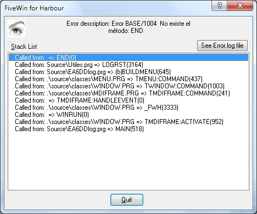
Task: Select the LOGRST(3164) stack row
Action: click(x=128, y=65)
